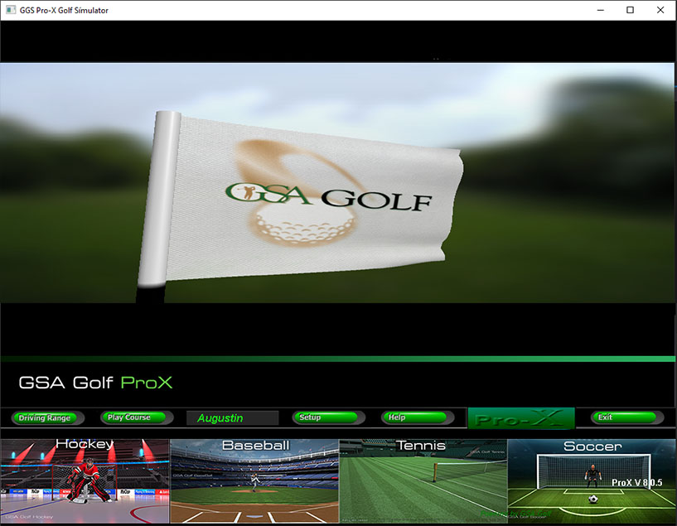The width and height of the screenshot is (677, 526).
Task: Click the ProX V 8.0.5 version text
Action: (x=637, y=482)
